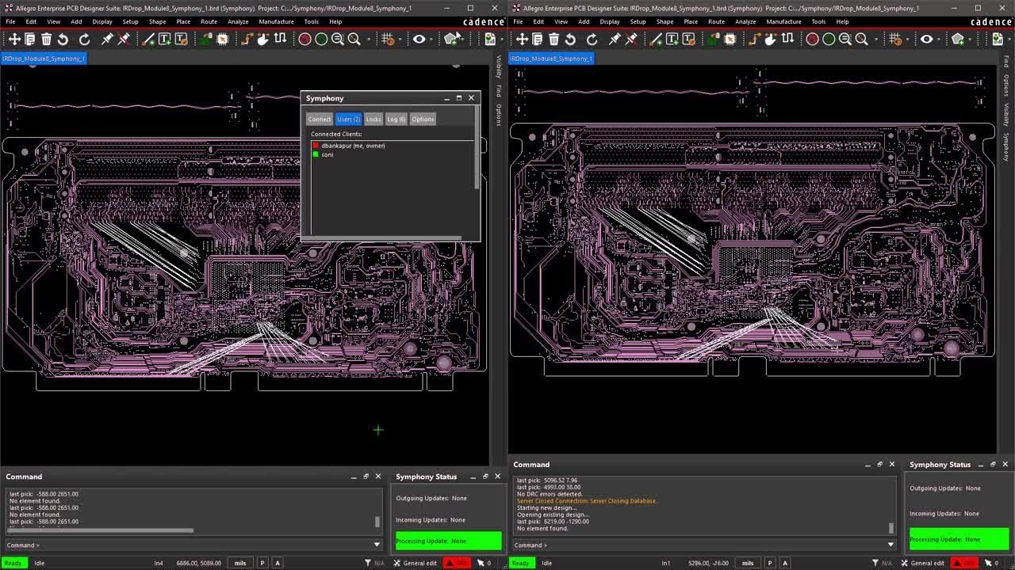Expand grid options arrow in left toolbar

(x=400, y=39)
